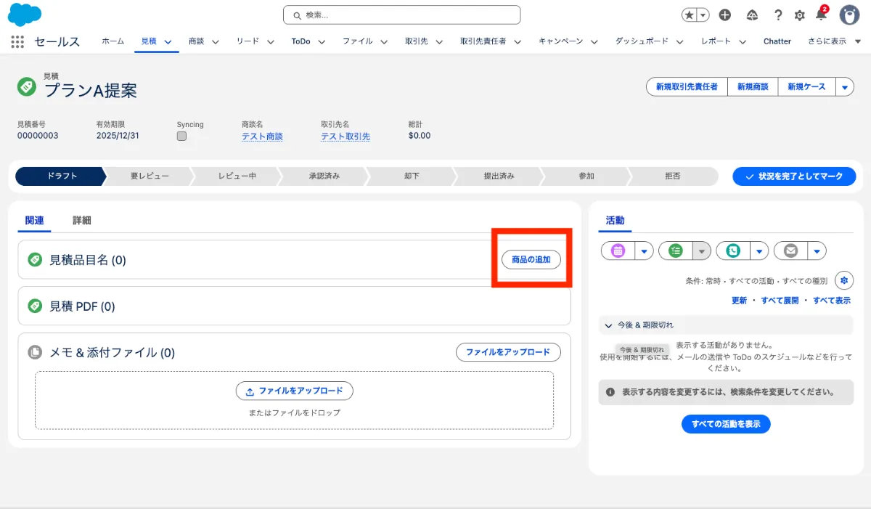Click the email envelope activity icon
871x509 pixels.
(790, 251)
